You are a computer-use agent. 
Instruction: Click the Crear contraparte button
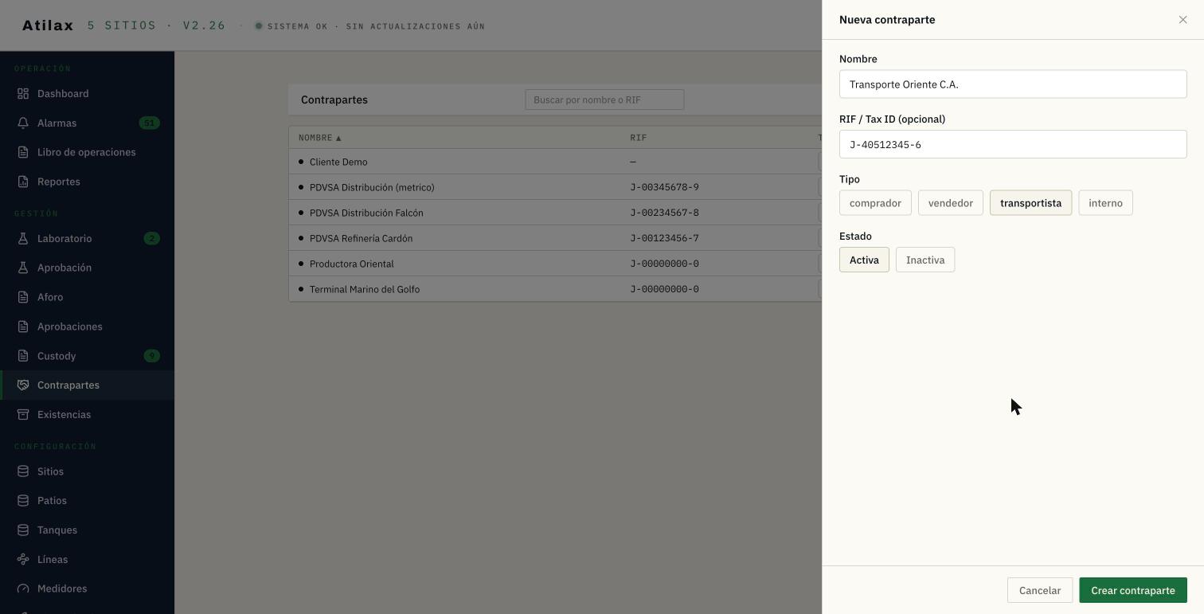[1133, 590]
